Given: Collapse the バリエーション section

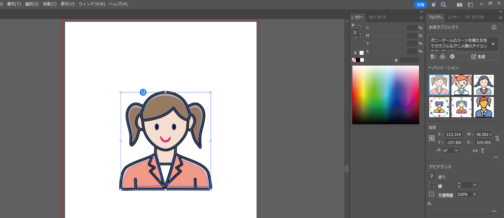Looking at the screenshot, I should tap(430, 67).
